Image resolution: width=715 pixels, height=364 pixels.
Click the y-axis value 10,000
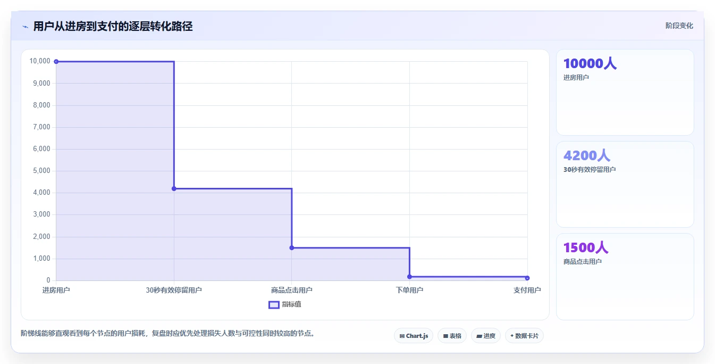point(40,61)
